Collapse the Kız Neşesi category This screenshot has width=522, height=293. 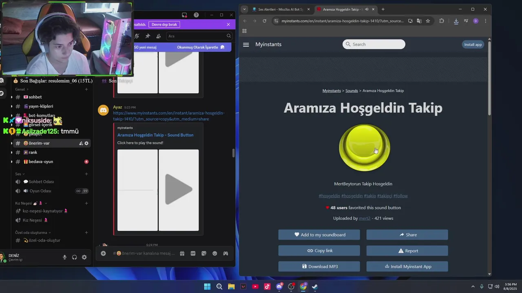coord(31,203)
